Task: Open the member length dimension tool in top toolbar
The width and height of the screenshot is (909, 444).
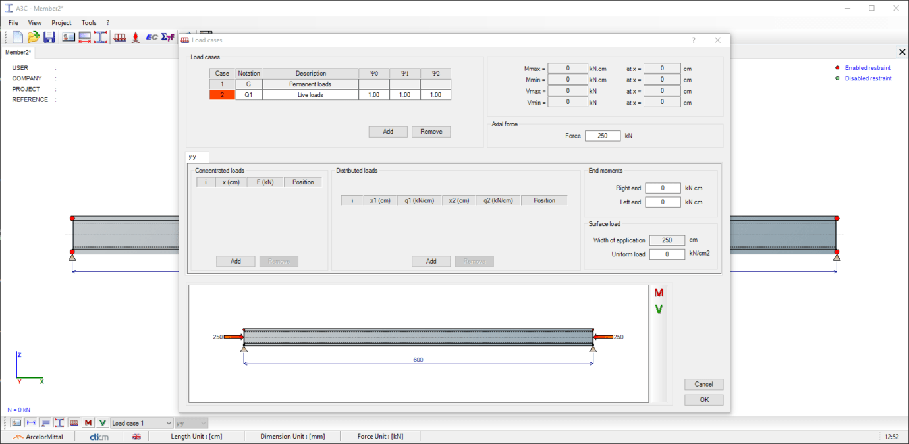Action: click(84, 37)
